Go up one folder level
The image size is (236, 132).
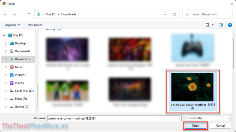pyautogui.click(x=29, y=14)
